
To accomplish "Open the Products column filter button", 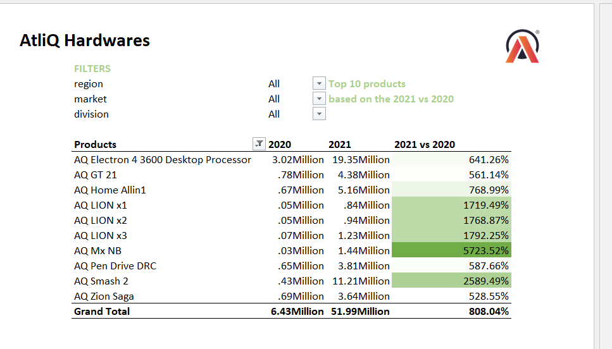I will click(258, 144).
